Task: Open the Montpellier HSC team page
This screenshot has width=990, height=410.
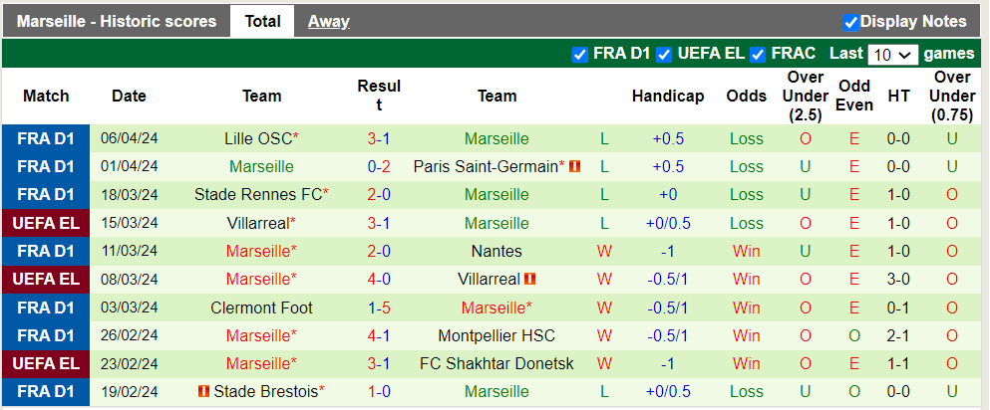Action: pyautogui.click(x=496, y=335)
